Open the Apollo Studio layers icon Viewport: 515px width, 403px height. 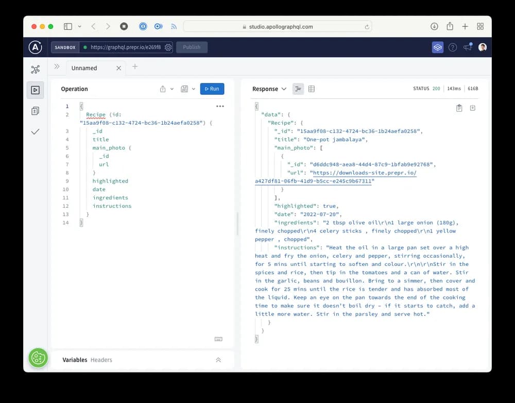[437, 47]
